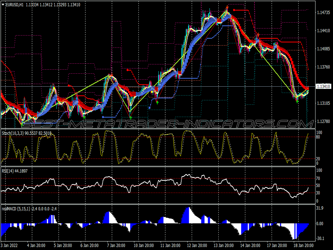Click the 3 Jan 2022 date label

[x=10, y=245]
